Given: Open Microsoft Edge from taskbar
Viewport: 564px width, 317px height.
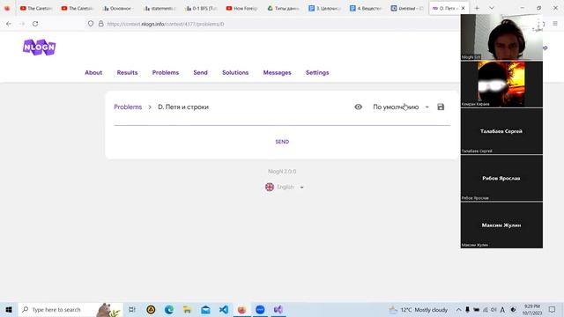Looking at the screenshot, I should click(169, 309).
